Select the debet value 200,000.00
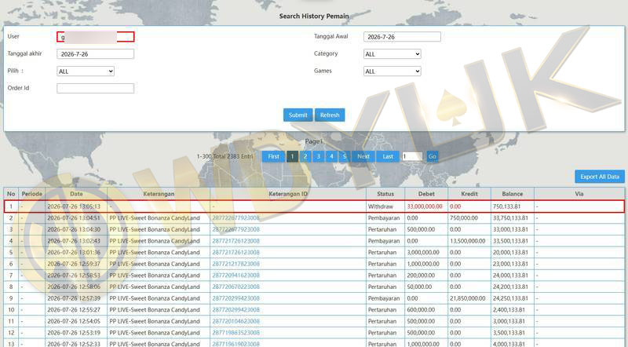 pyautogui.click(x=421, y=276)
